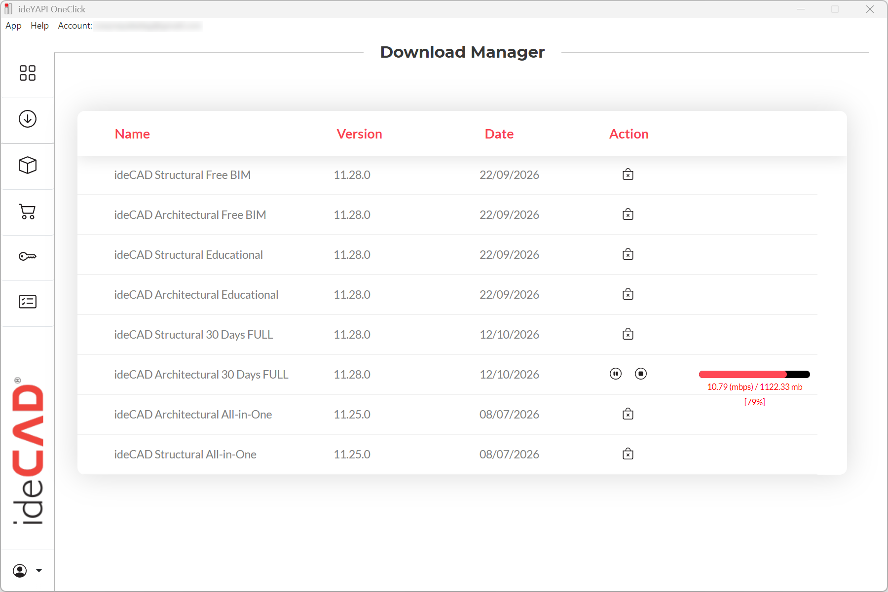
Task: Select the ideCAD Structural Free BIM name
Action: pyautogui.click(x=183, y=175)
